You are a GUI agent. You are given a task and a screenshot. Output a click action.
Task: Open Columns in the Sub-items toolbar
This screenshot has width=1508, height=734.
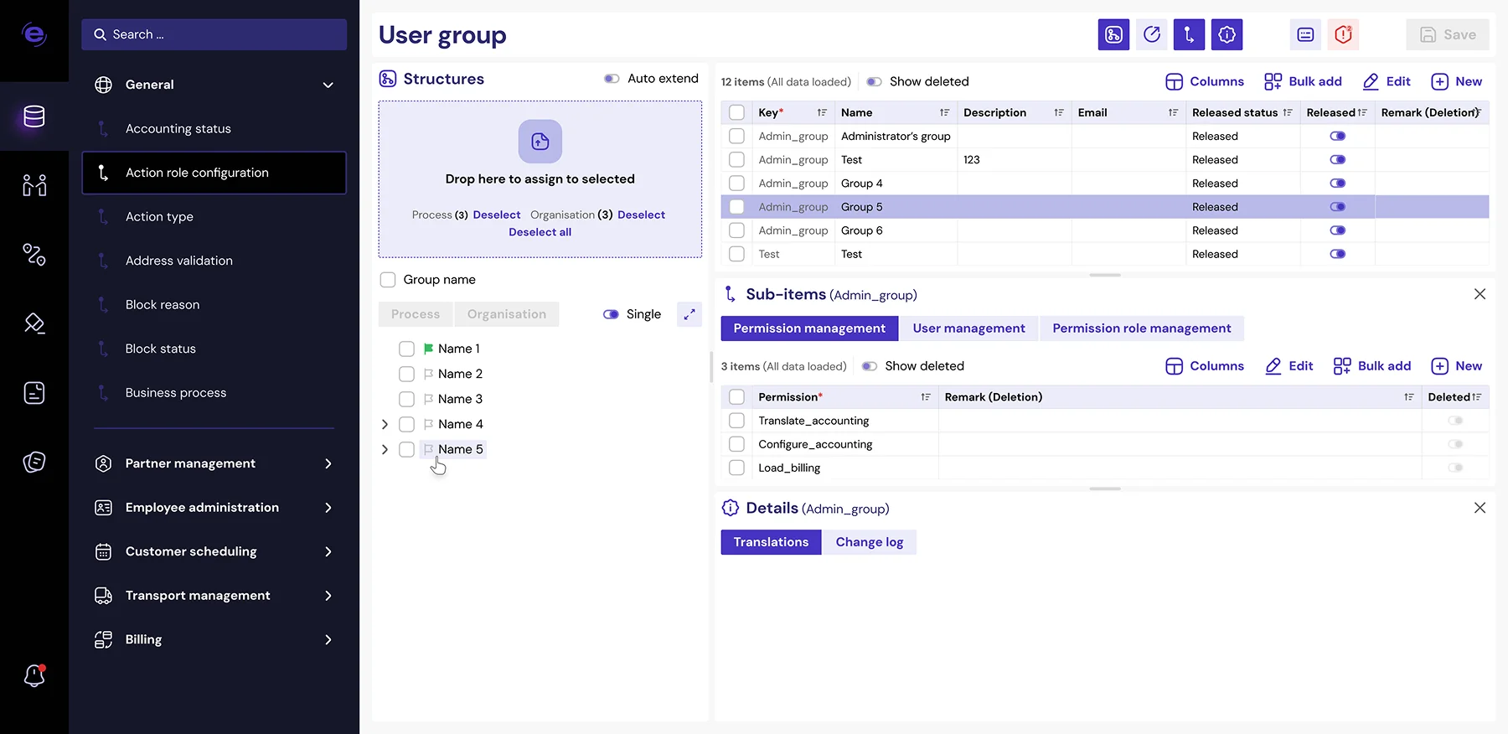(1205, 366)
